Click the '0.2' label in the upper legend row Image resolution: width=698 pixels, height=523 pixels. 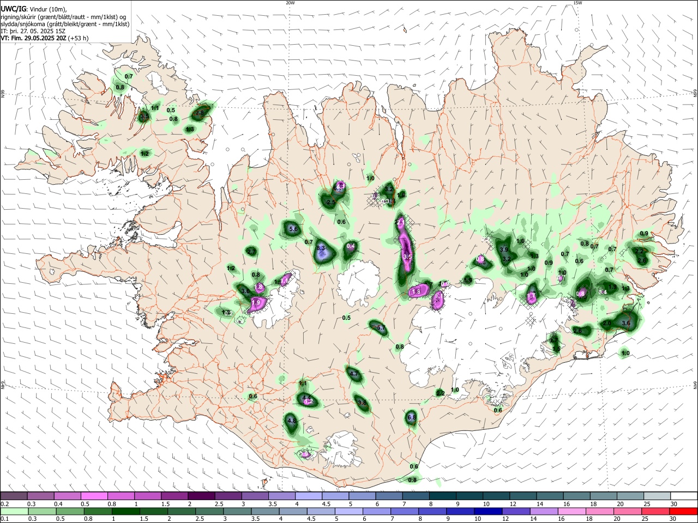tap(4, 504)
